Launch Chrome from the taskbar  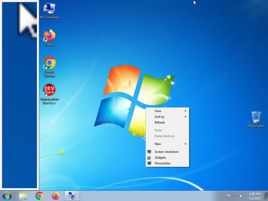(x=40, y=196)
